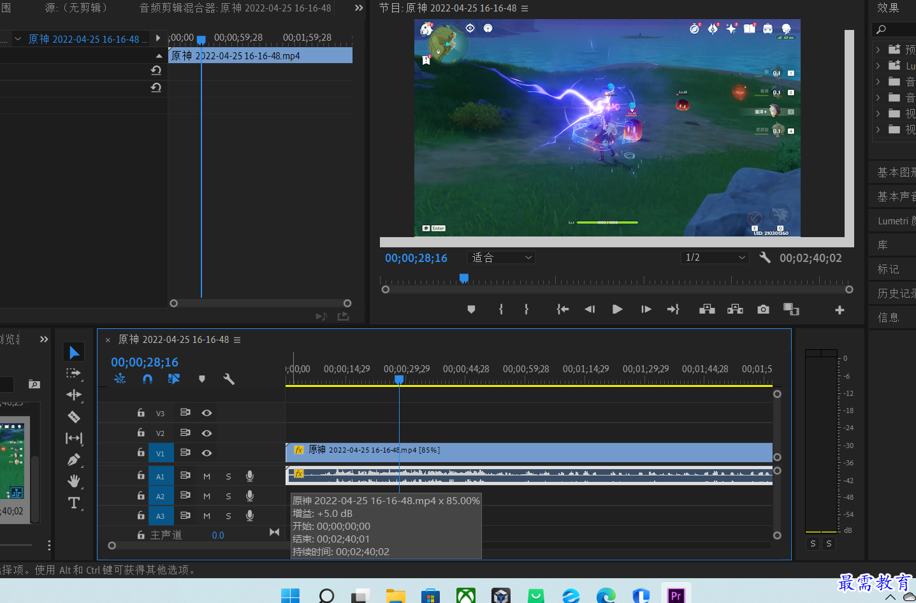Toggle lock on track V3

point(141,413)
